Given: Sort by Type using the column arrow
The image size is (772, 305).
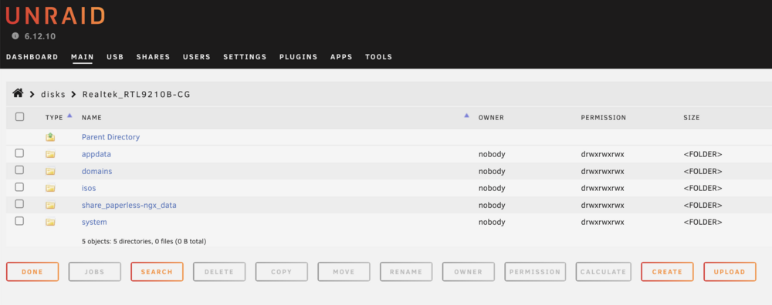Looking at the screenshot, I should [x=69, y=116].
